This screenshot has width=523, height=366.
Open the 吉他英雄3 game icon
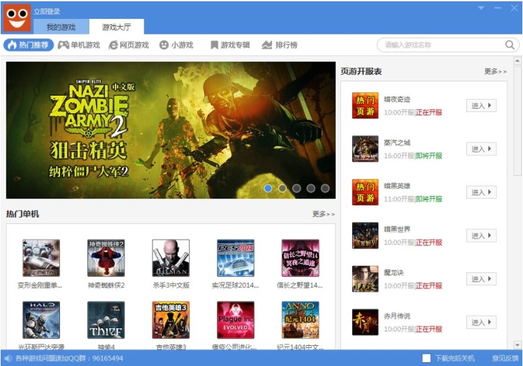[171, 320]
